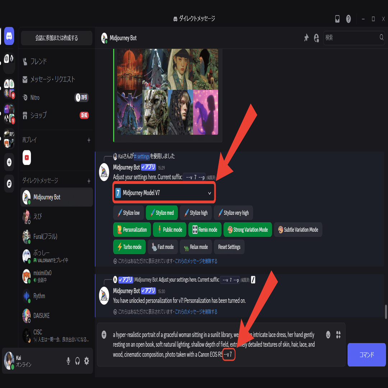Open the server folder below the NFT folder
388x388 pixels.
[x=9, y=139]
